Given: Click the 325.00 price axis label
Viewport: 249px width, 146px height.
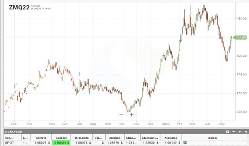Looking at the screenshot, I should pos(241,112).
